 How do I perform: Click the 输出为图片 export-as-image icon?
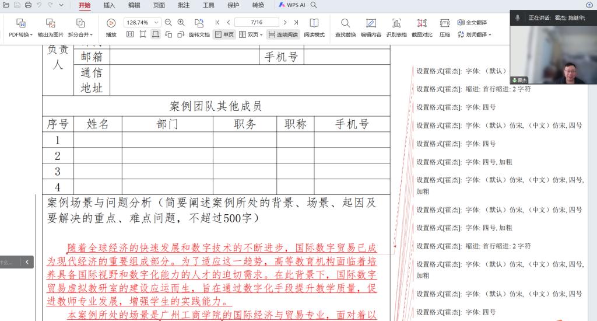click(x=51, y=23)
